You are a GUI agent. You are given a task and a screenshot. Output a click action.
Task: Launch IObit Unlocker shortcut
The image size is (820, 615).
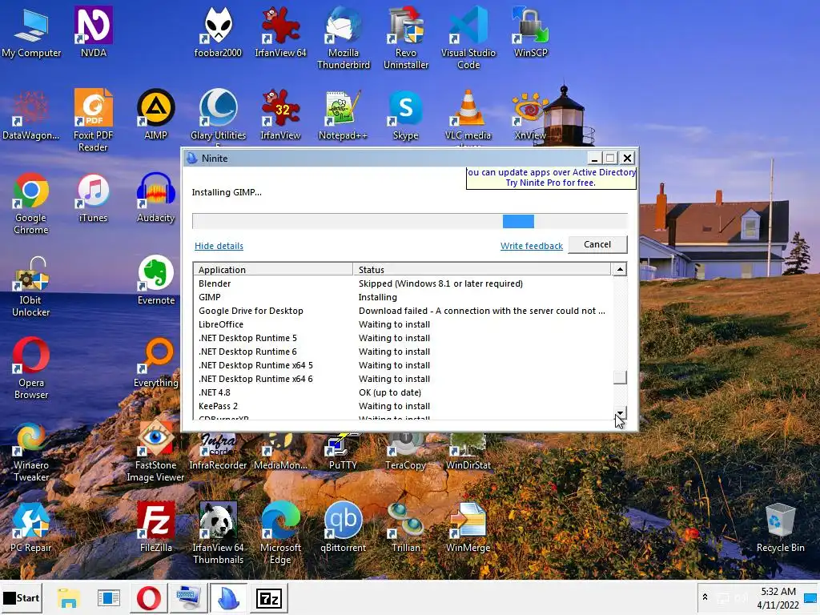coord(31,286)
